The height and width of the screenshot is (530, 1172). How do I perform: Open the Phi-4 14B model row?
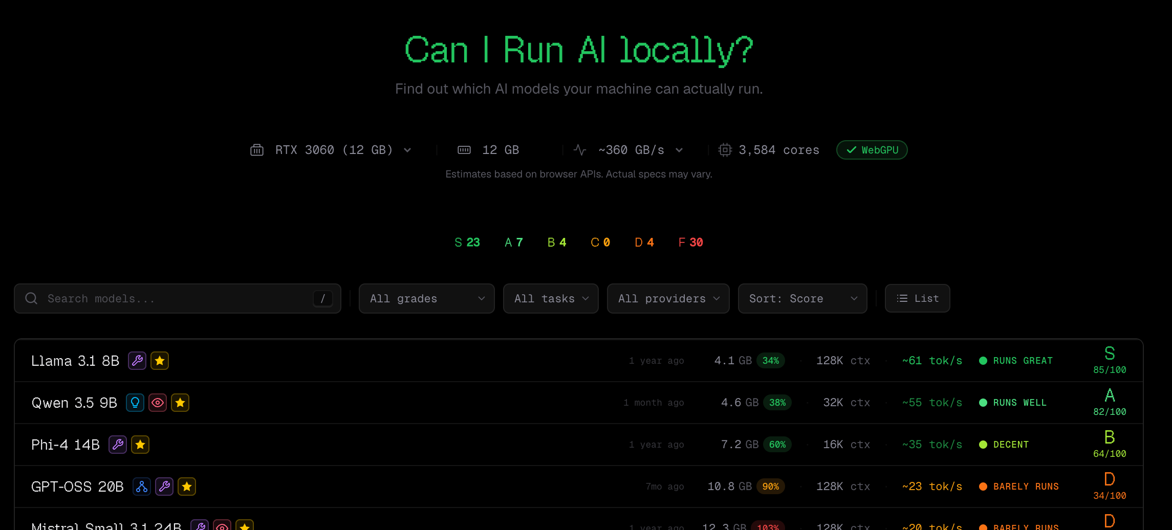[x=579, y=445]
